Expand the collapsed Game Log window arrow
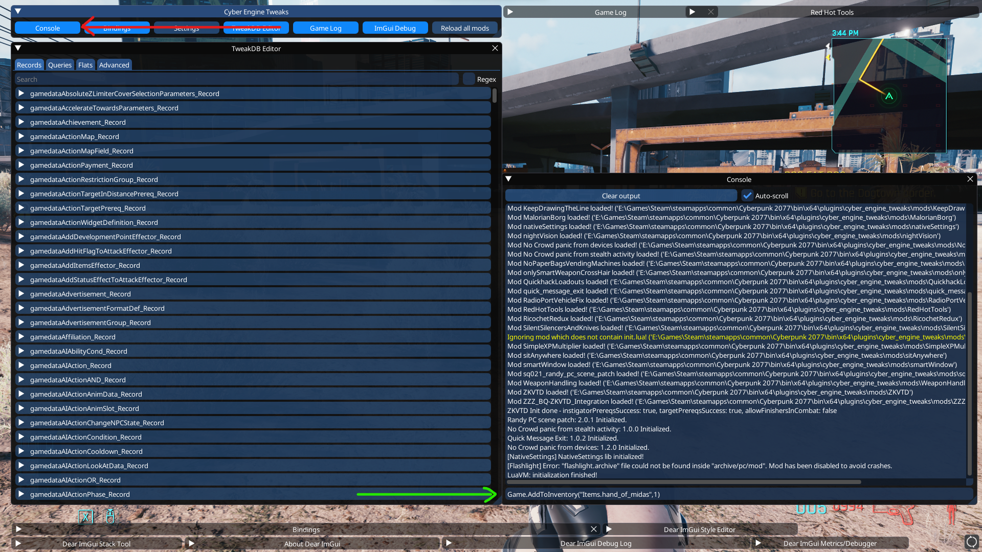The image size is (982, 552). point(510,12)
